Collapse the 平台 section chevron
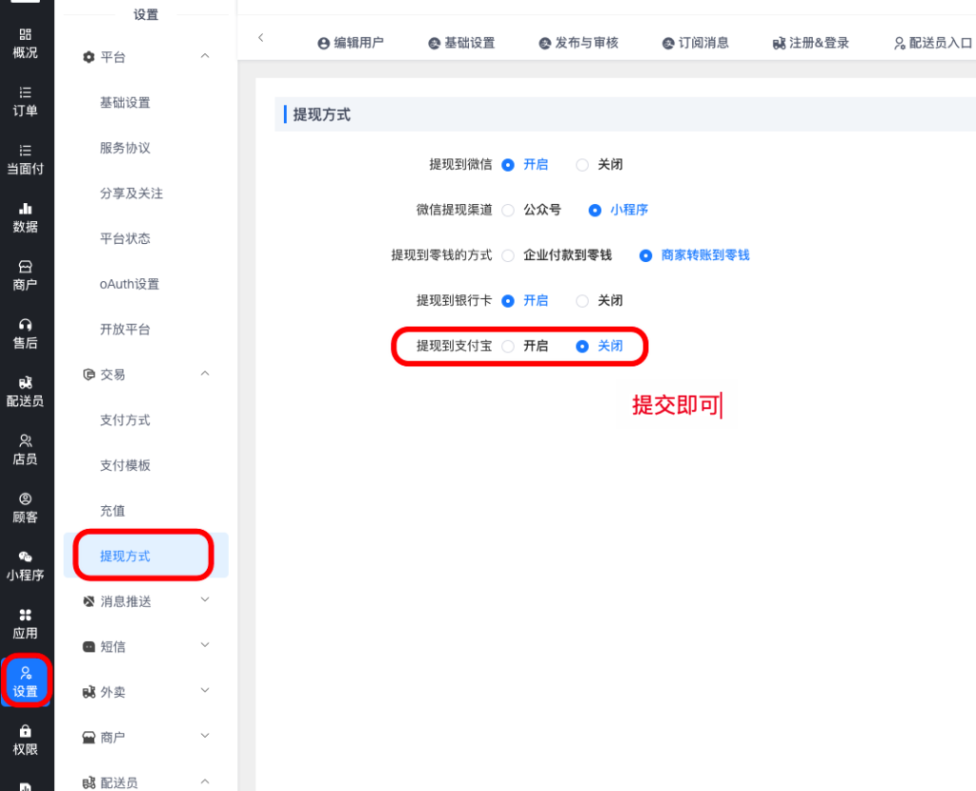The height and width of the screenshot is (791, 976). tap(205, 57)
